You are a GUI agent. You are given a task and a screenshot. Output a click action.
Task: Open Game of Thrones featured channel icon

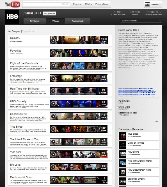pos(123,145)
